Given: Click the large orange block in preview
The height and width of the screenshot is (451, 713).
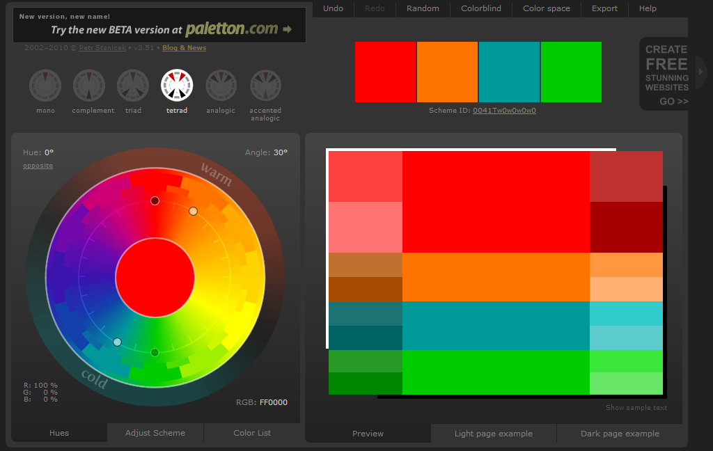Looking at the screenshot, I should 496,277.
